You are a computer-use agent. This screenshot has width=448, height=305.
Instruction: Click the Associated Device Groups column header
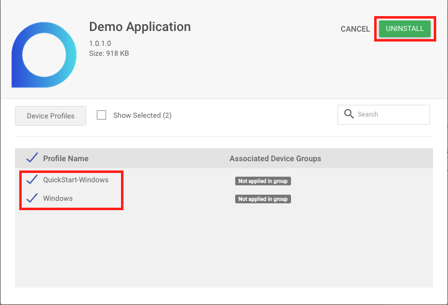tap(275, 159)
